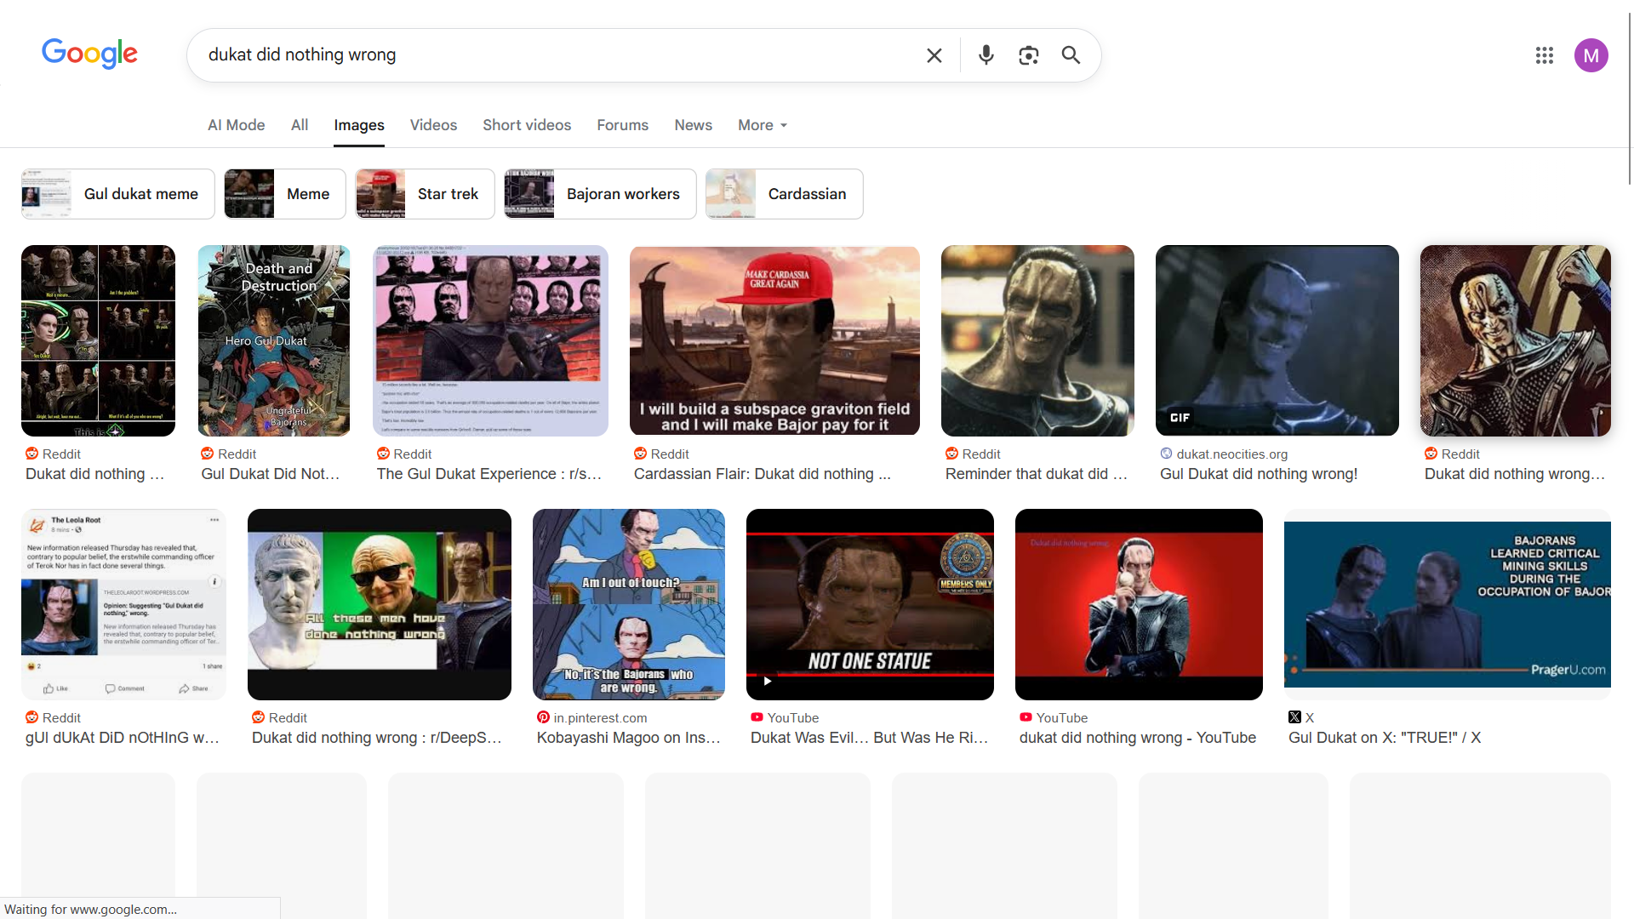Viewport: 1634px width, 919px height.
Task: Play the 'NOT ONE STATUE' video thumbnail
Action: [x=869, y=604]
